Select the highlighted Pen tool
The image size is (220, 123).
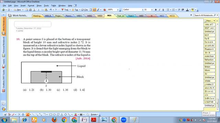click(x=27, y=114)
